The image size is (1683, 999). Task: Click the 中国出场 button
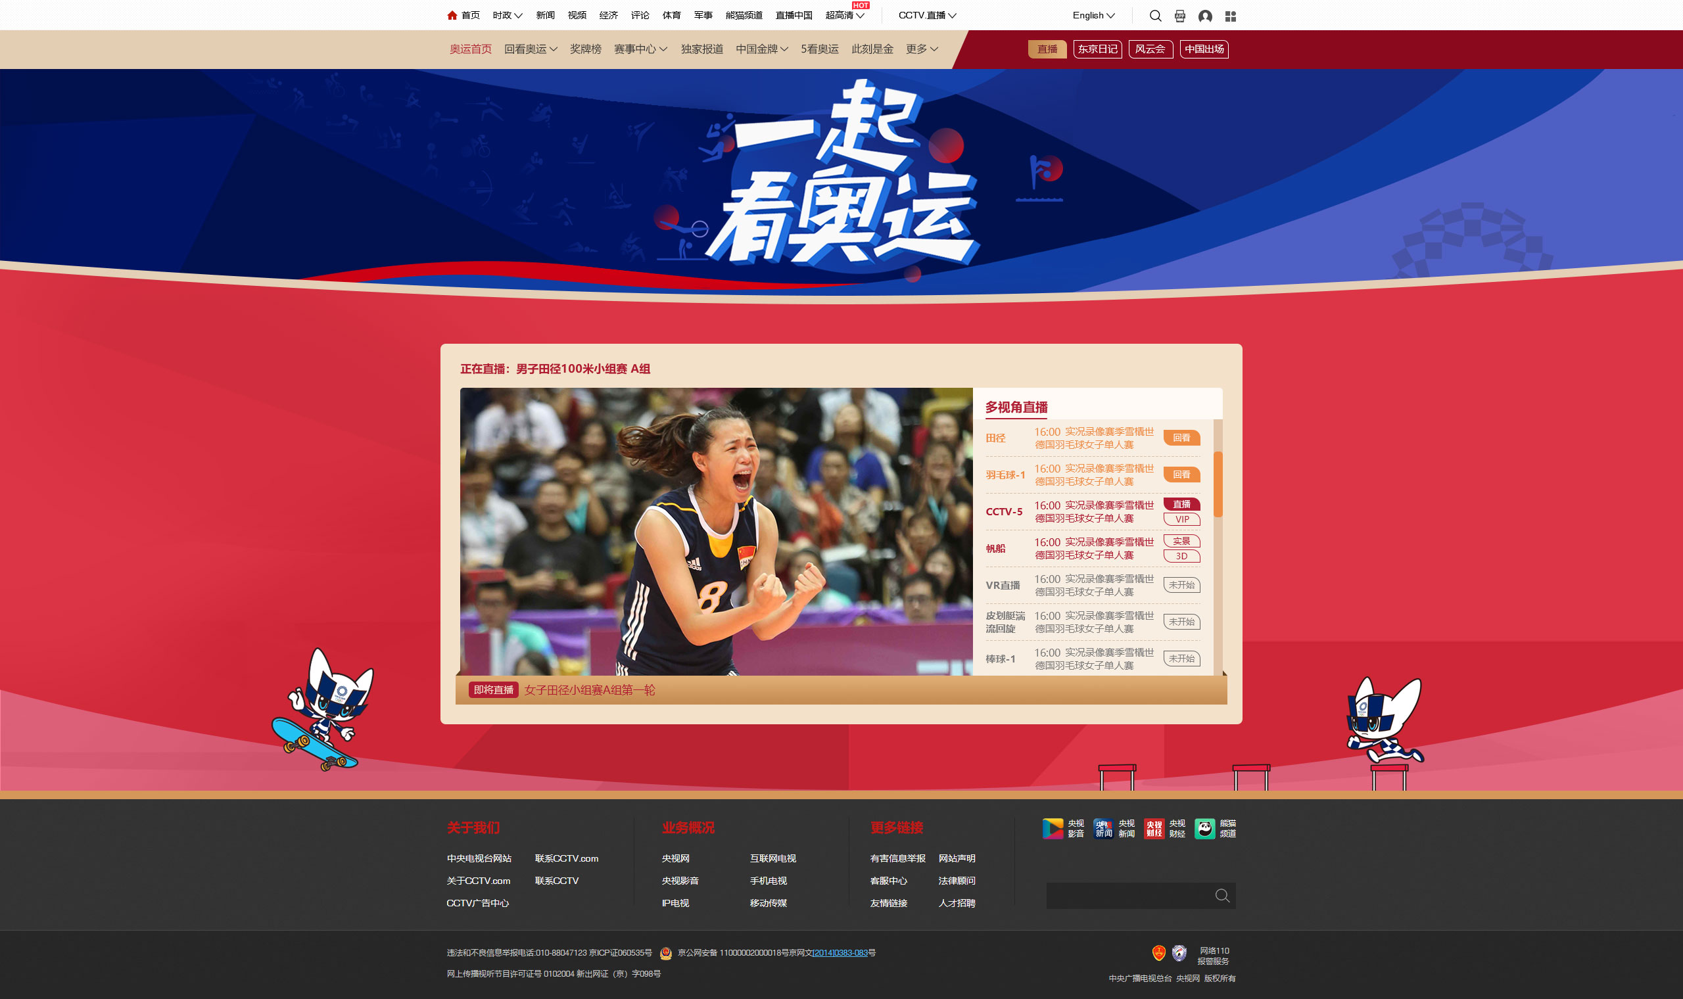point(1204,49)
